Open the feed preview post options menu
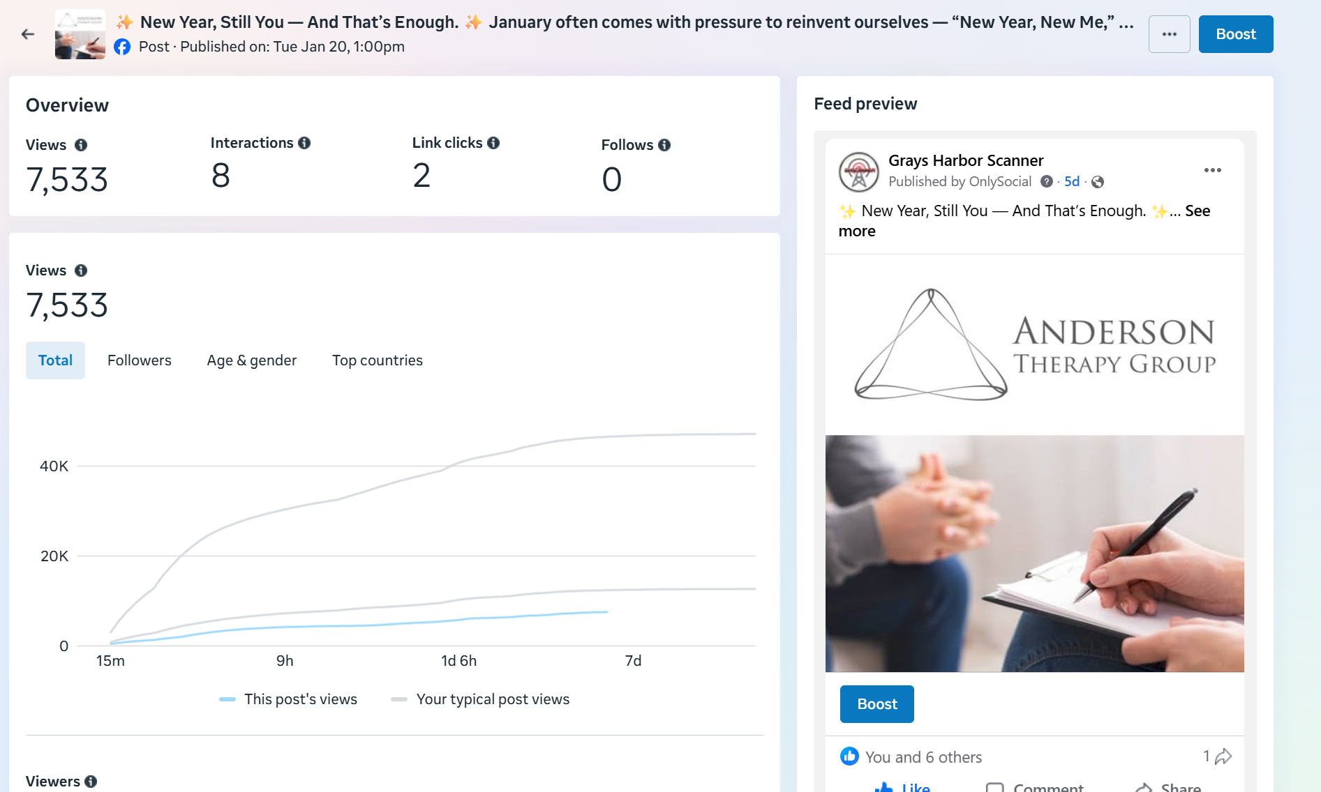 [1212, 171]
